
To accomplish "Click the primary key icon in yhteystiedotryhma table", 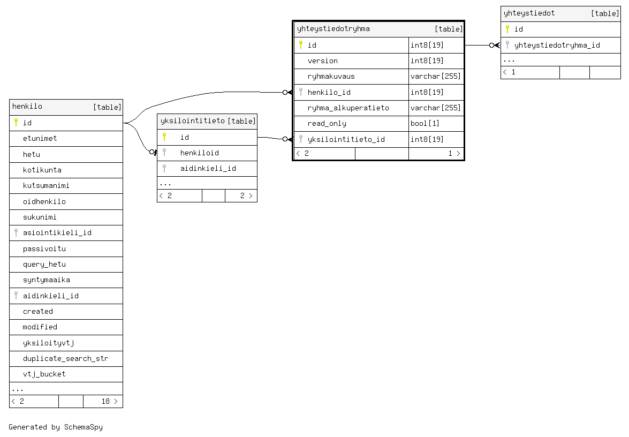I will pyautogui.click(x=301, y=45).
